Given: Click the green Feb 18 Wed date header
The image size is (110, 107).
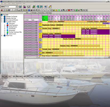Looking at the screenshot, I should coord(45,18).
